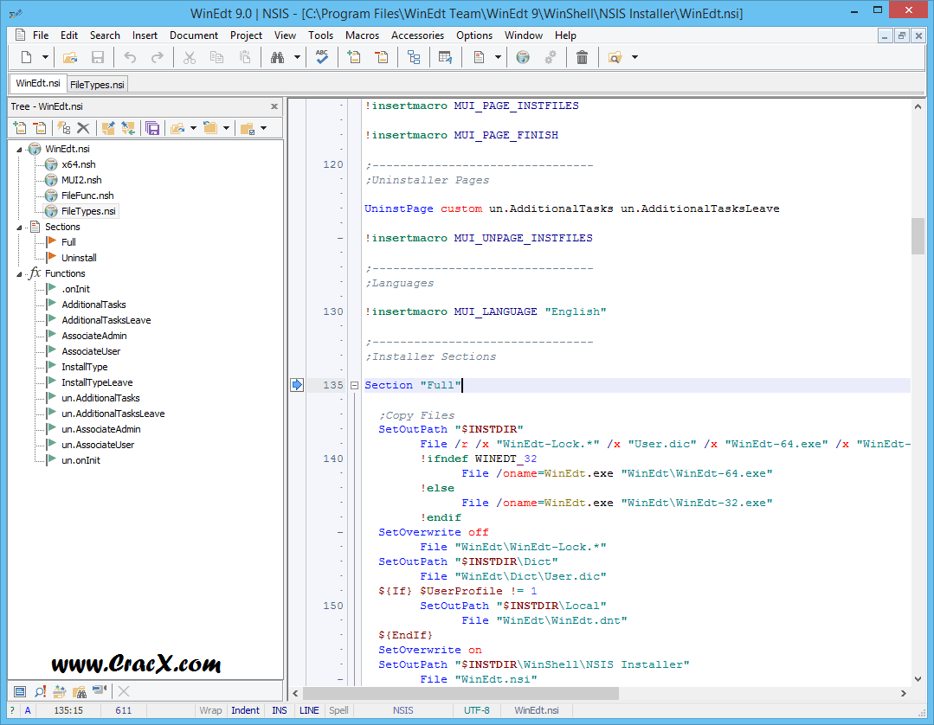Click the main toolbar red-minus document icon
The height and width of the screenshot is (725, 934).
coord(382,58)
